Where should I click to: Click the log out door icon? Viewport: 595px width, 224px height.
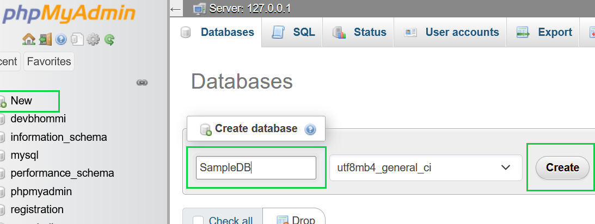[x=45, y=39]
